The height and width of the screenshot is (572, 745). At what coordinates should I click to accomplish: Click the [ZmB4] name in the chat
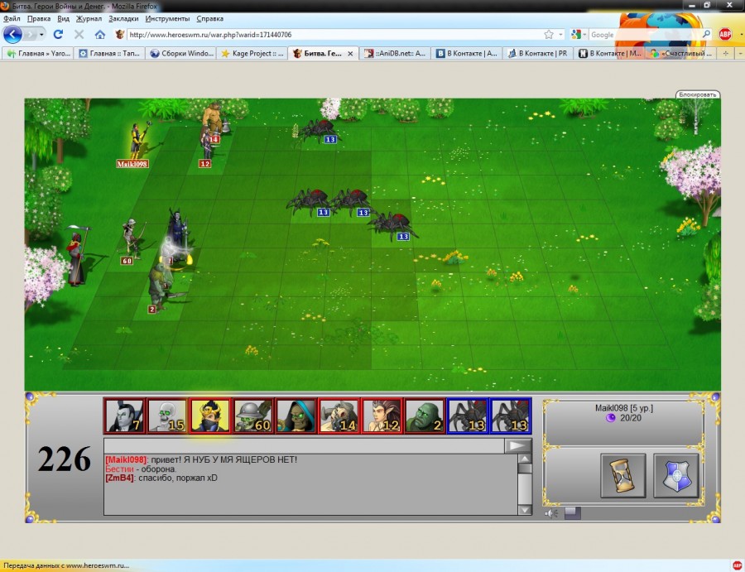(120, 478)
